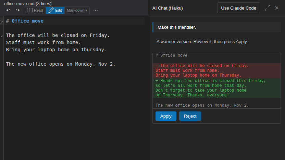Click editor line 'Staff must work from home.'
This screenshot has width=285, height=160.
[x=43, y=42]
